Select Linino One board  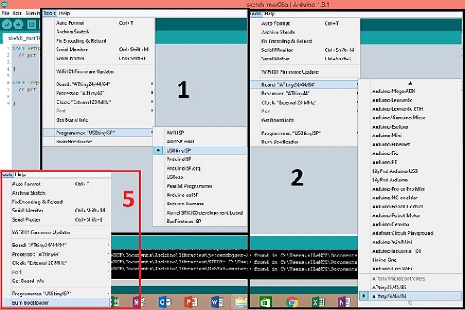[x=384, y=260]
